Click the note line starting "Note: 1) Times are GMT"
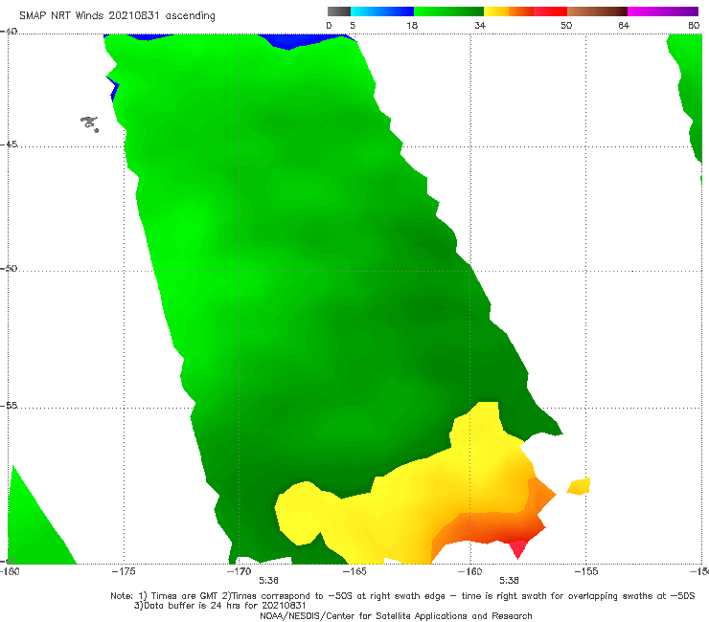This screenshot has width=709, height=622. 402,596
